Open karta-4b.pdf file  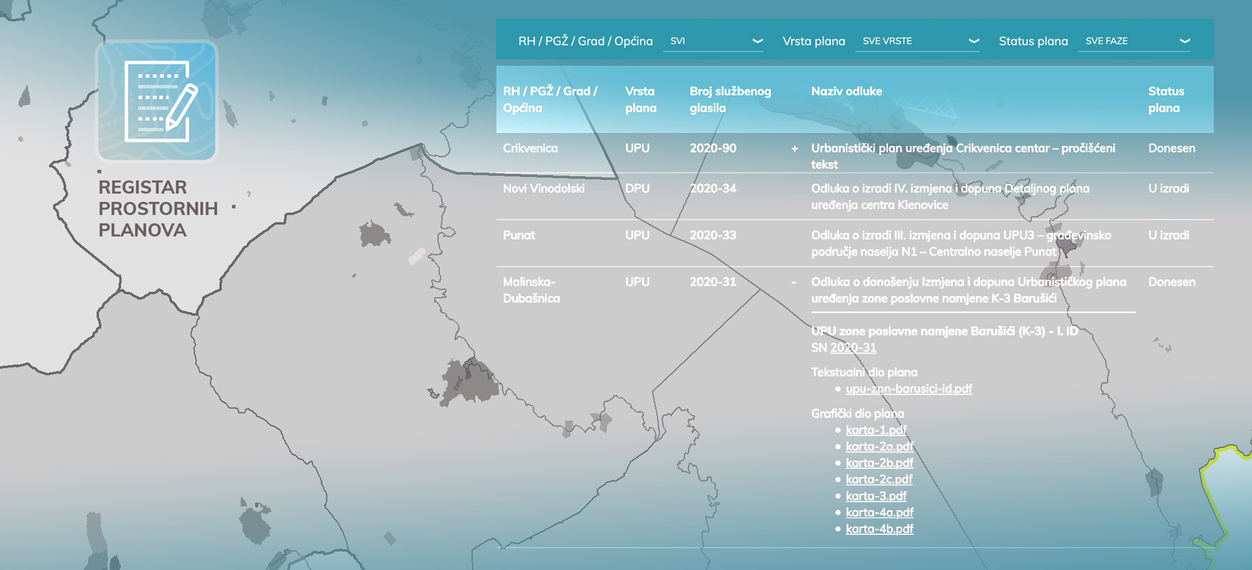pos(879,529)
